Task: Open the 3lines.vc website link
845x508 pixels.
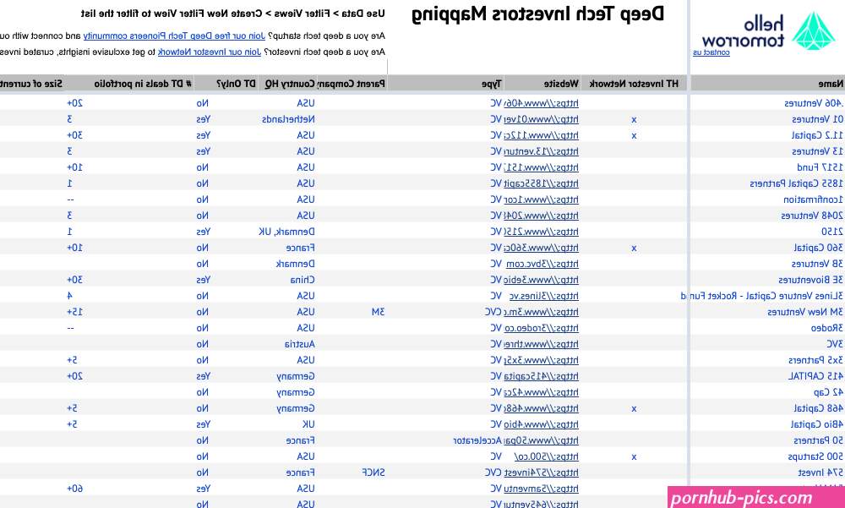Action: pos(543,296)
